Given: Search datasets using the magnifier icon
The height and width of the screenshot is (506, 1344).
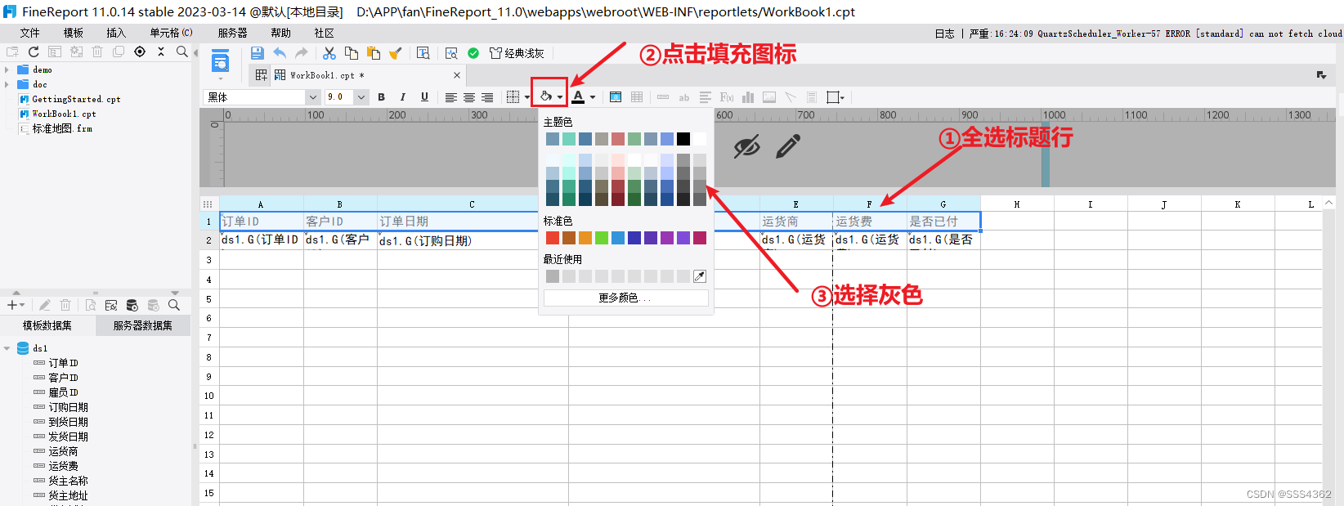Looking at the screenshot, I should click(x=174, y=305).
